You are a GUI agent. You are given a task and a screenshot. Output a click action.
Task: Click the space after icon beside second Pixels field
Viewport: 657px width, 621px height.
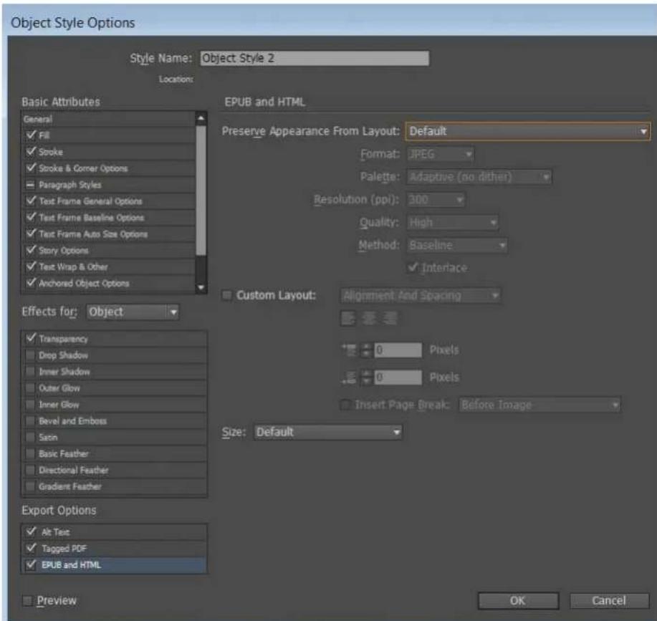coord(349,377)
